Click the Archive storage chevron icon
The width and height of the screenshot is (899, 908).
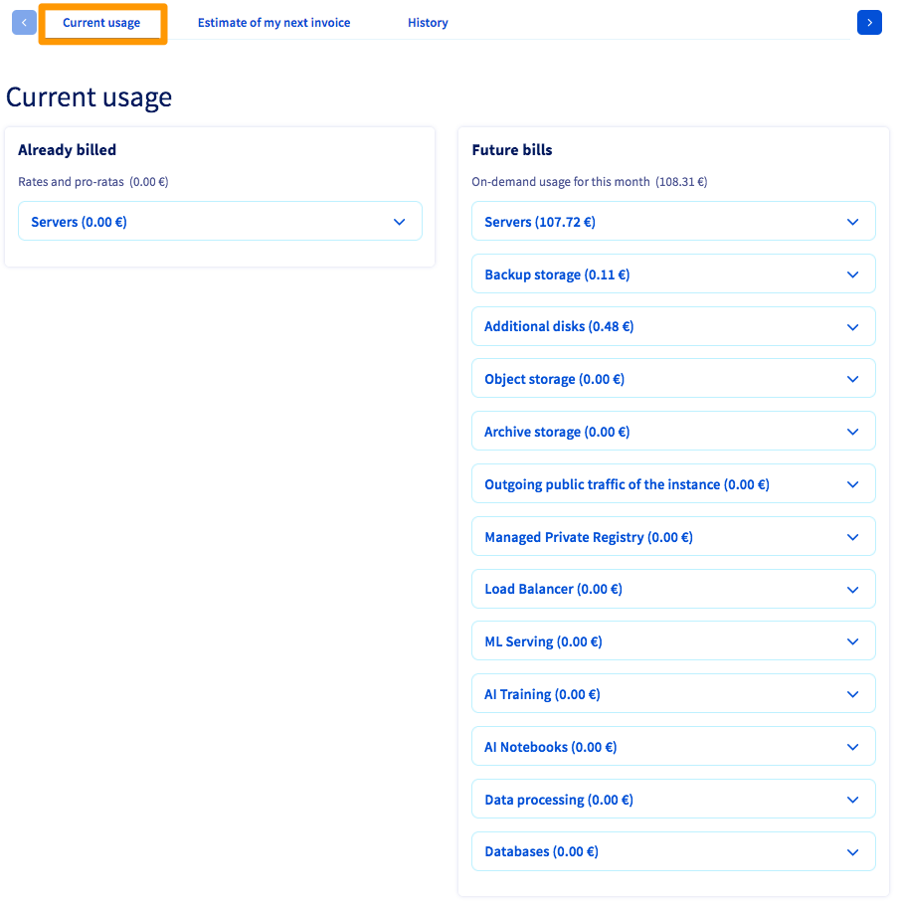[x=852, y=432]
